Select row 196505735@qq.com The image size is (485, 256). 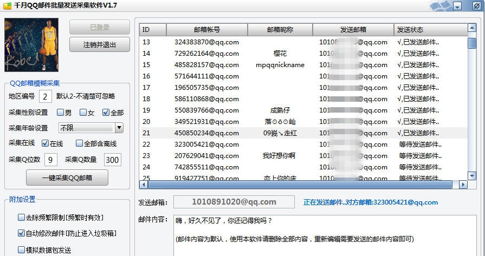305,88
